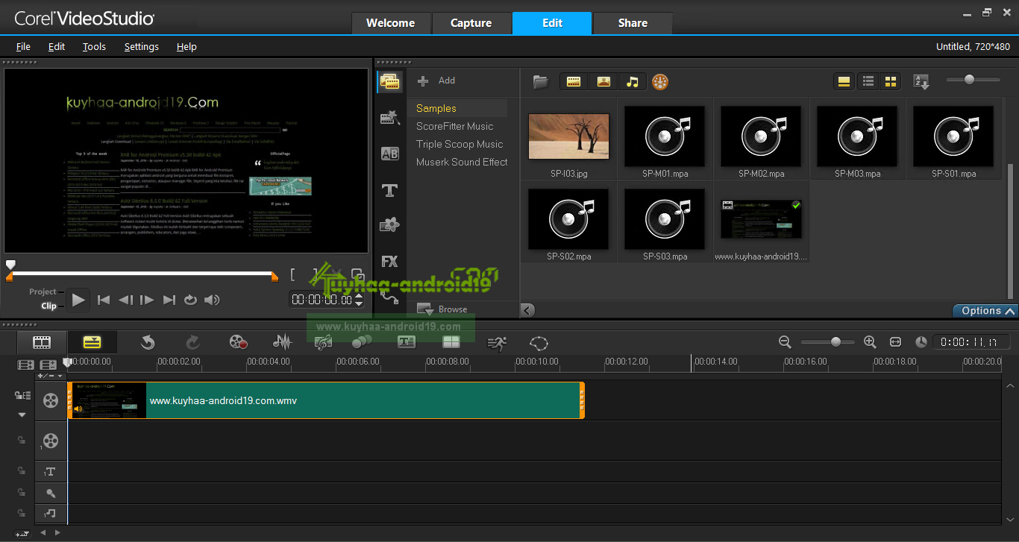Image resolution: width=1019 pixels, height=542 pixels.
Task: Select www.kuyhaa-android19.com.wmv clip on the timeline
Action: click(325, 400)
